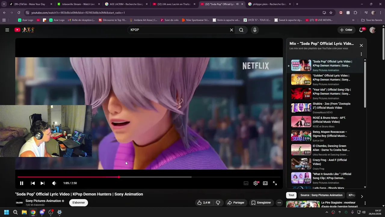Go back with the browser back arrow
Viewport: 385px width, 217px height.
(4, 13)
